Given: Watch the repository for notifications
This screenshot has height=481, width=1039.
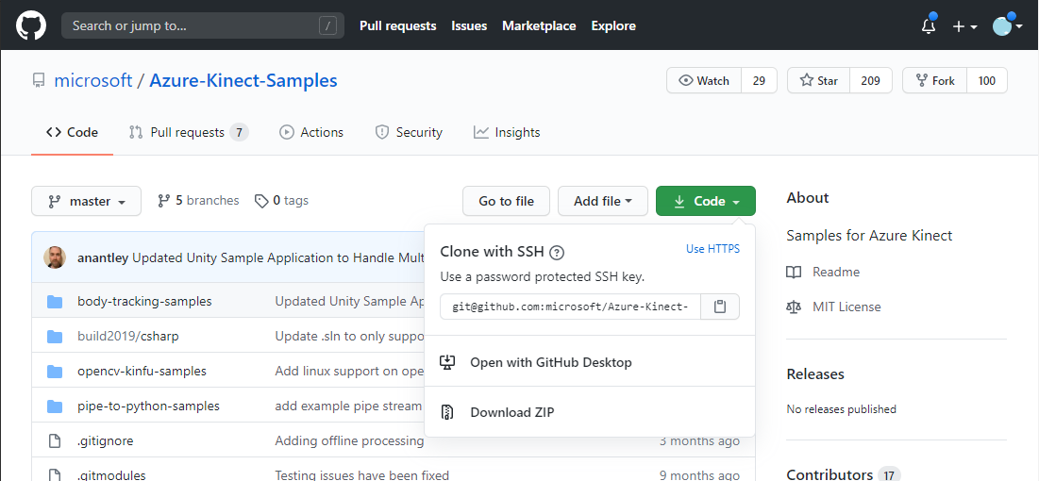Looking at the screenshot, I should click(x=704, y=81).
